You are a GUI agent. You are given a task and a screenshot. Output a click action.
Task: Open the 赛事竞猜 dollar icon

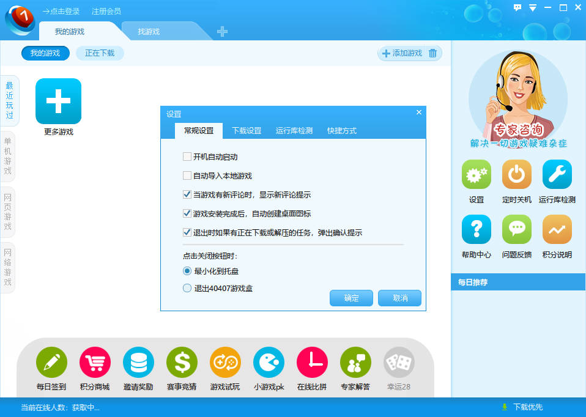[x=182, y=362]
